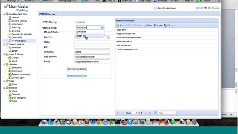Click the UserGate Web Filter logo
Image resolution: width=238 pixels, height=134 pixels.
(16, 8)
